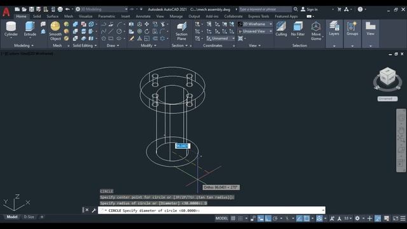Open the Unsaved View dropdown
This screenshot has height=229, width=407.
pyautogui.click(x=255, y=31)
